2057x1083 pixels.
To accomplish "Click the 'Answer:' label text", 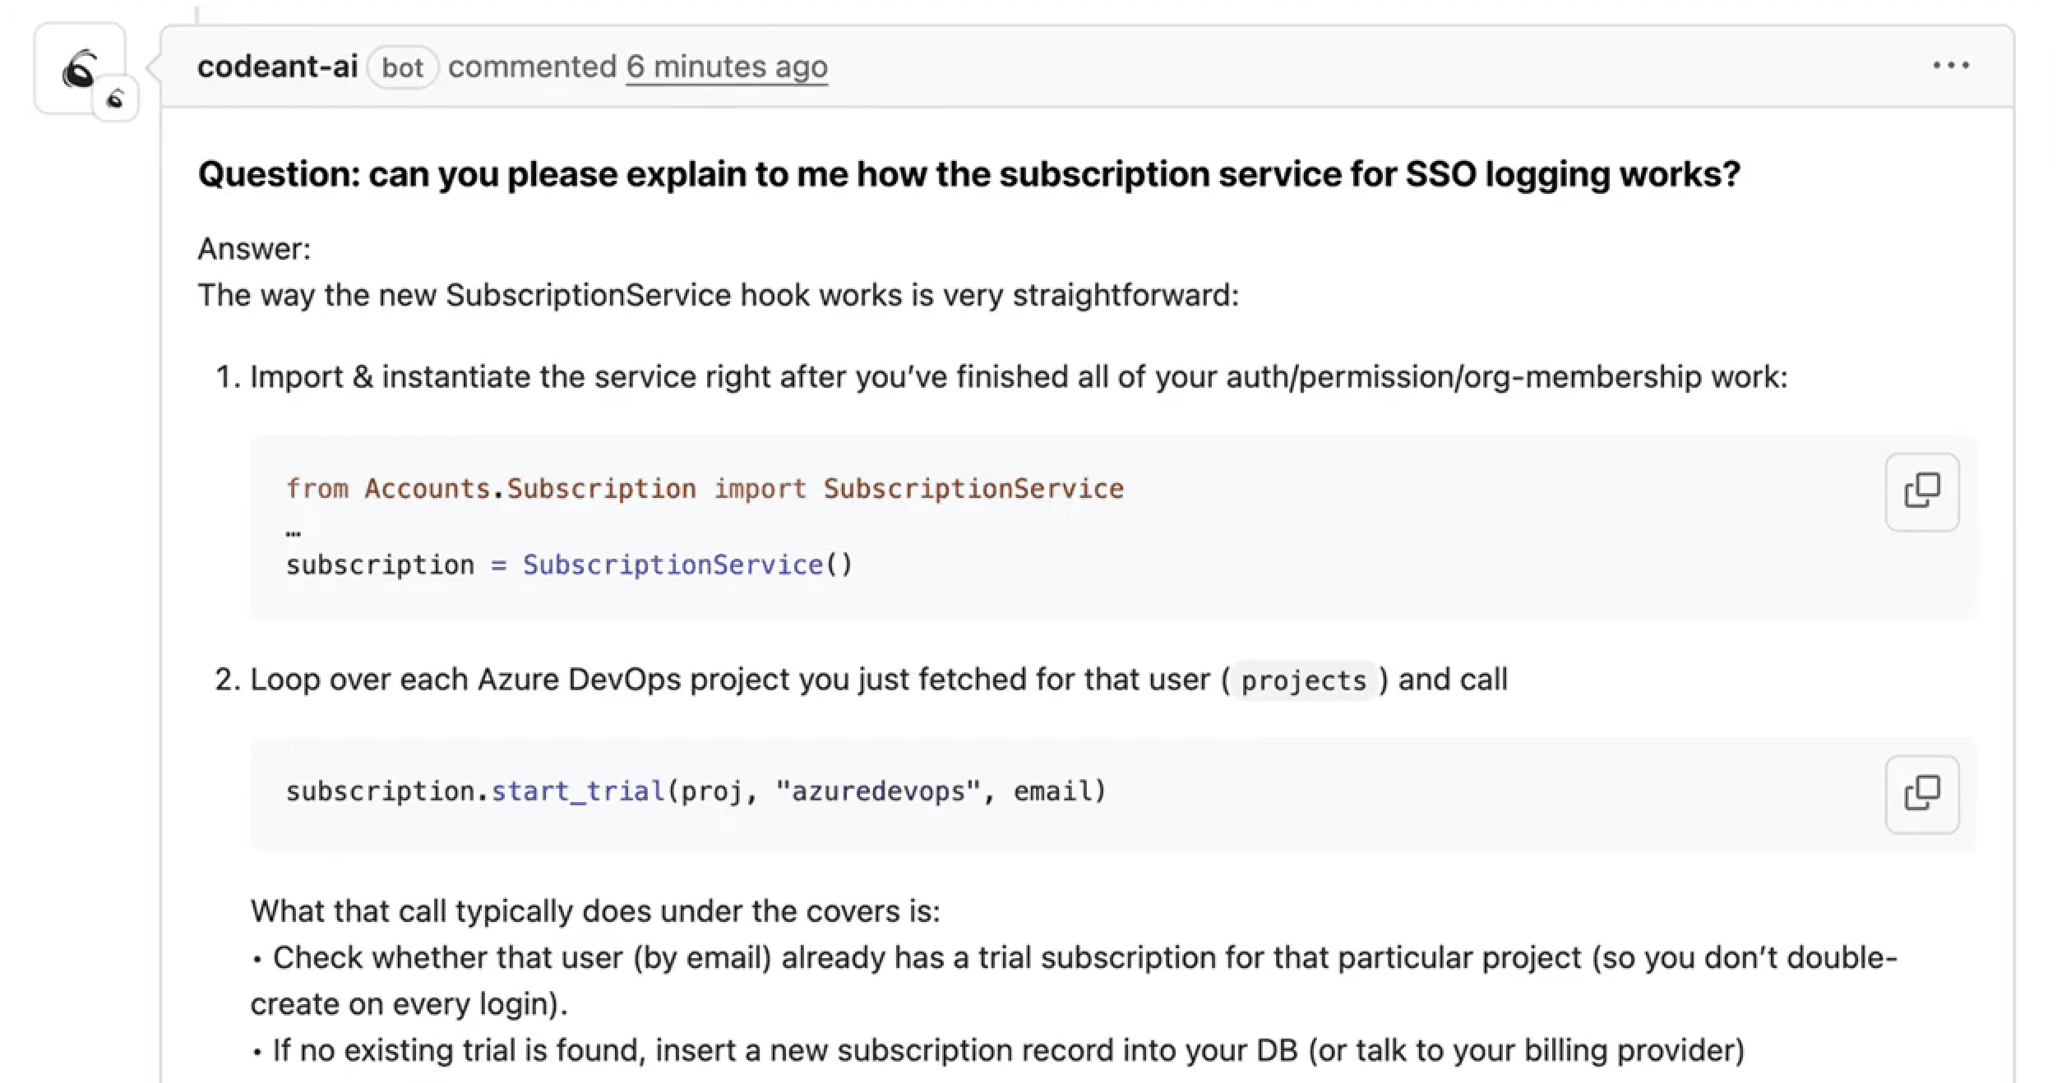I will 253,247.
